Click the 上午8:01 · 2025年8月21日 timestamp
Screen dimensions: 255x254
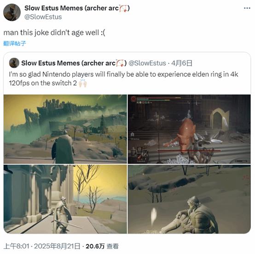[42, 246]
